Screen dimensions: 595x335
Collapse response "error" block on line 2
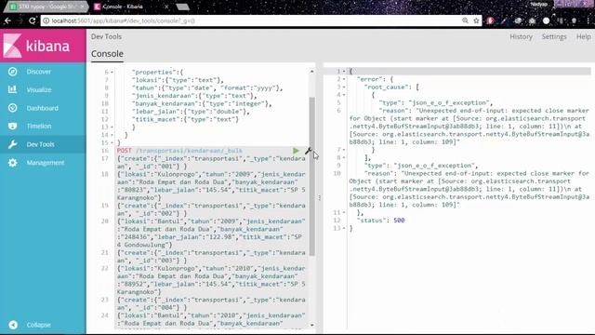click(x=344, y=79)
